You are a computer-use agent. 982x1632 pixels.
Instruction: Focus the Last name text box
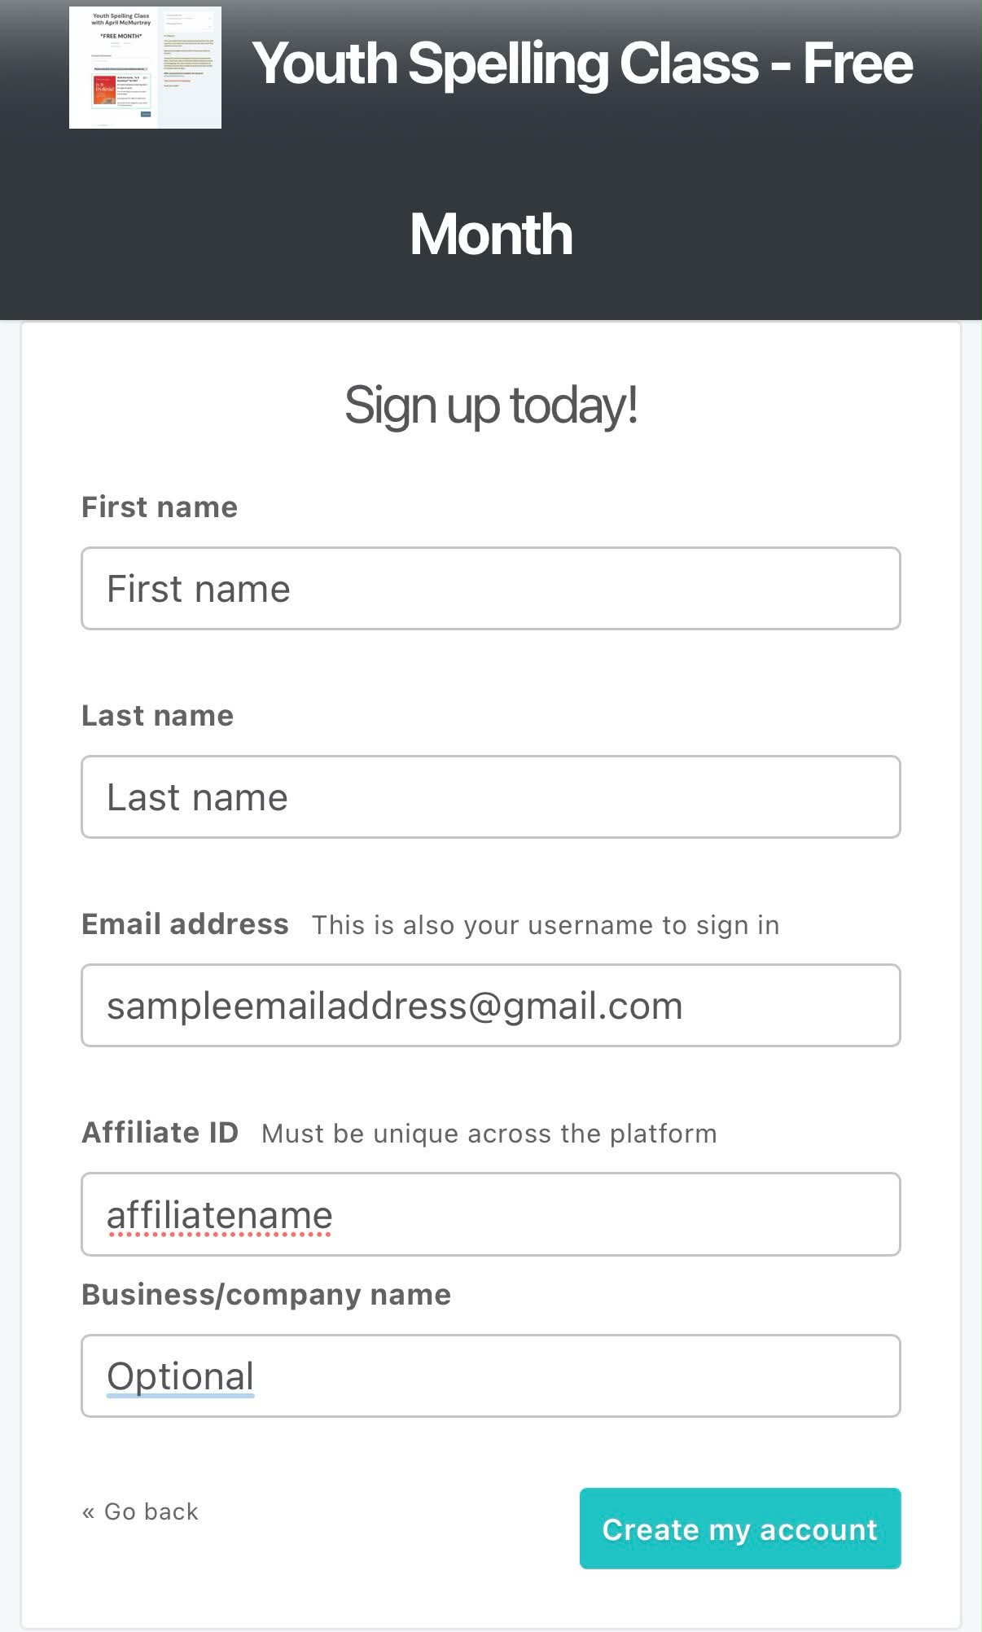point(491,796)
